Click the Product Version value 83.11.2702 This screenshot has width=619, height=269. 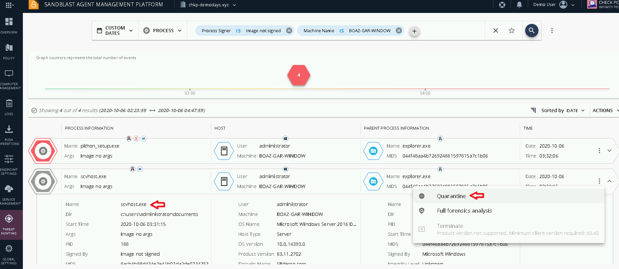pyautogui.click(x=289, y=254)
